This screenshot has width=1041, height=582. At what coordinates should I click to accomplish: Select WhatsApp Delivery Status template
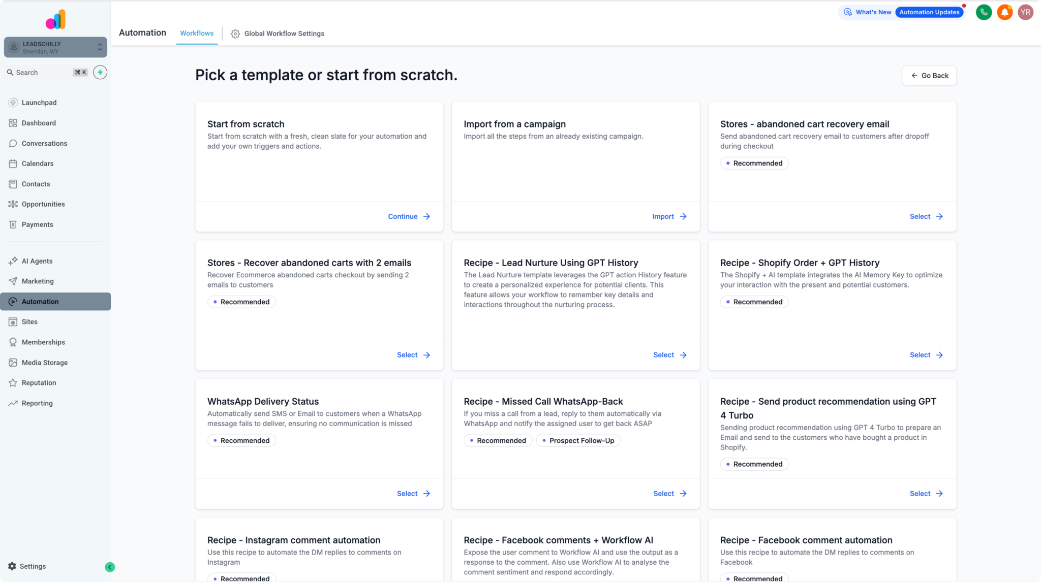(x=413, y=494)
